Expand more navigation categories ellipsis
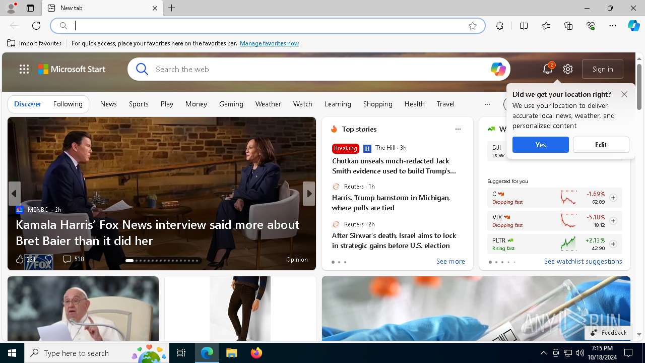Viewport: 645px width, 363px height. click(487, 104)
